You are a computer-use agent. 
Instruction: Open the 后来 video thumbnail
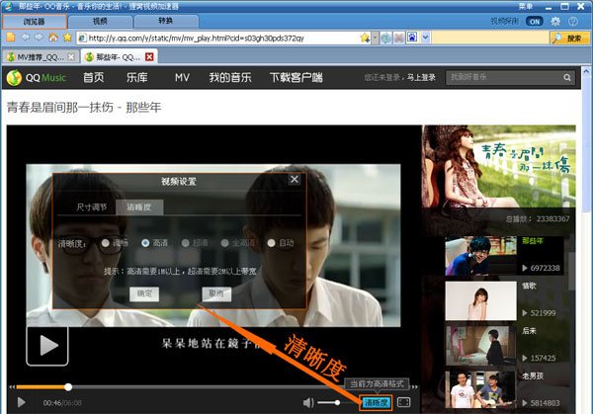[480, 346]
